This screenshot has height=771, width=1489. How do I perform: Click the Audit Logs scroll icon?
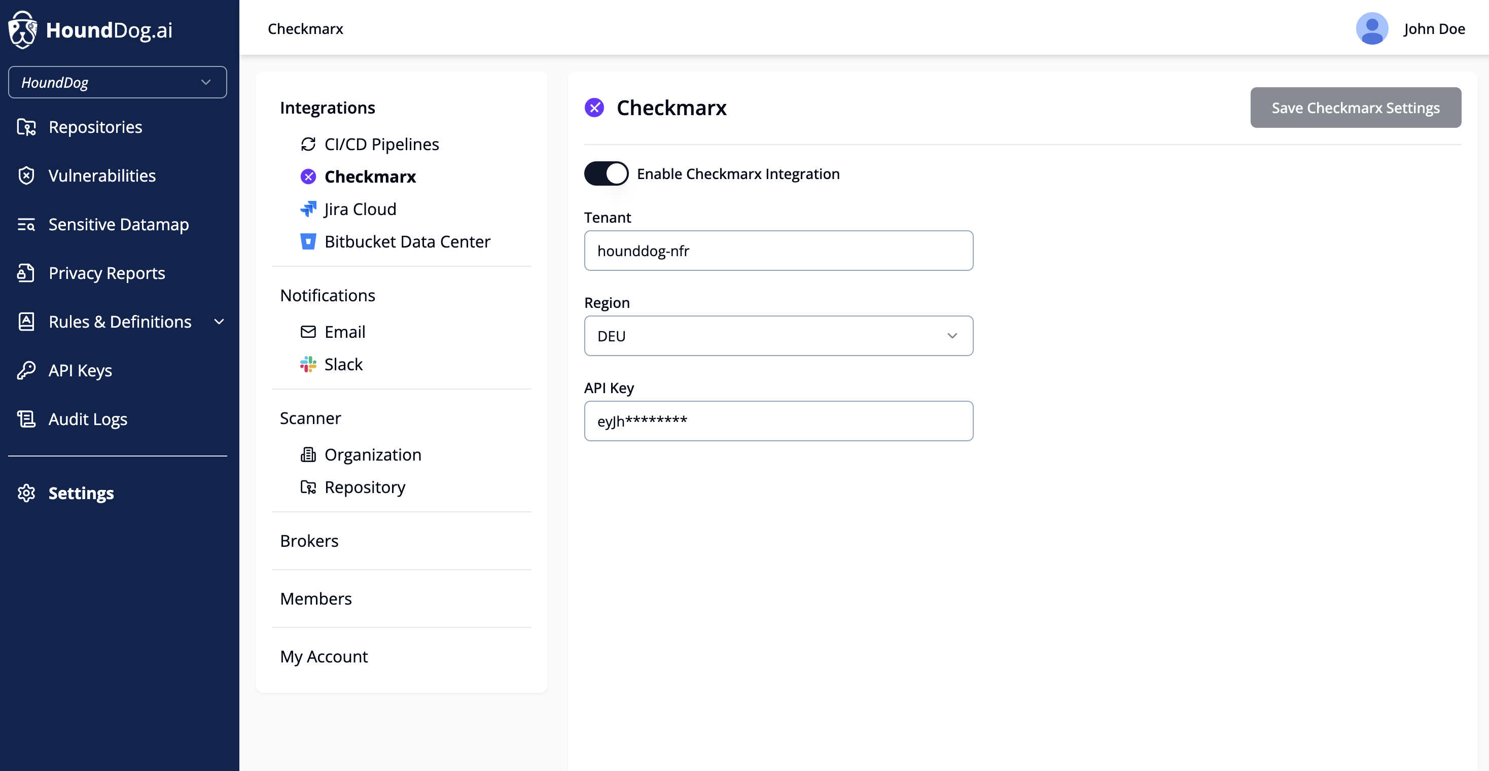click(26, 419)
